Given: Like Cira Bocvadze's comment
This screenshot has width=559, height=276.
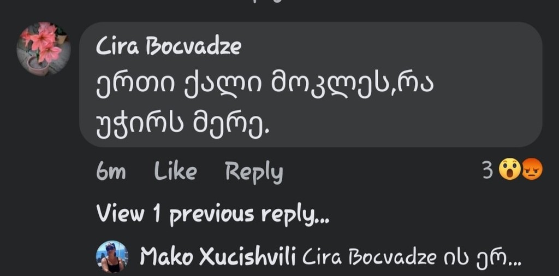Looking at the screenshot, I should click(x=175, y=172).
